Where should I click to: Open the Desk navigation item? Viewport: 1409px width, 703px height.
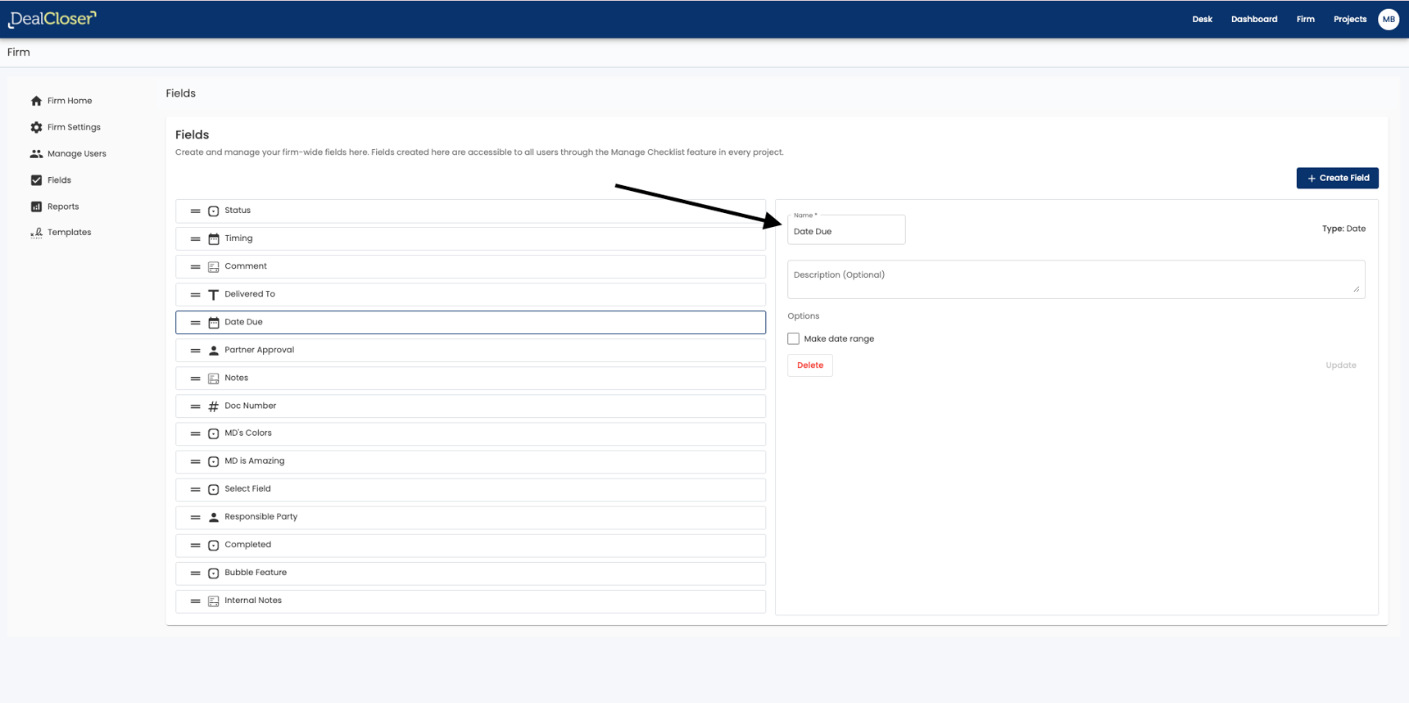(x=1202, y=19)
